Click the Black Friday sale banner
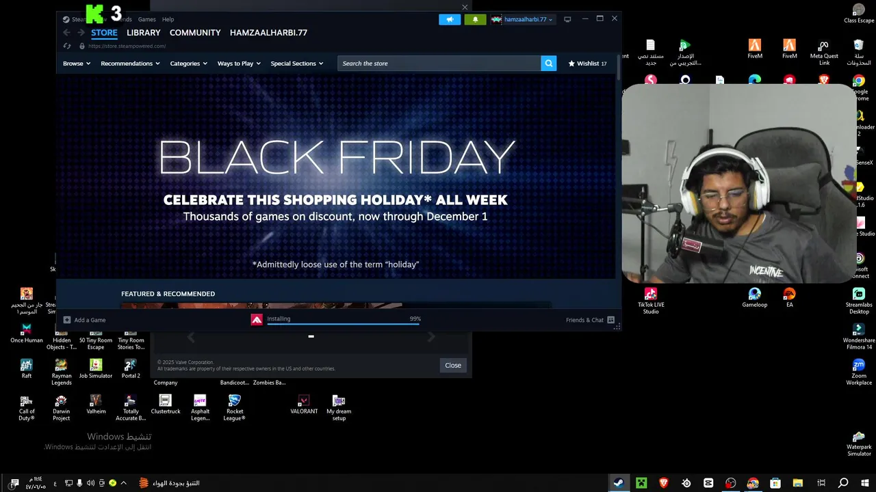 [x=336, y=176]
